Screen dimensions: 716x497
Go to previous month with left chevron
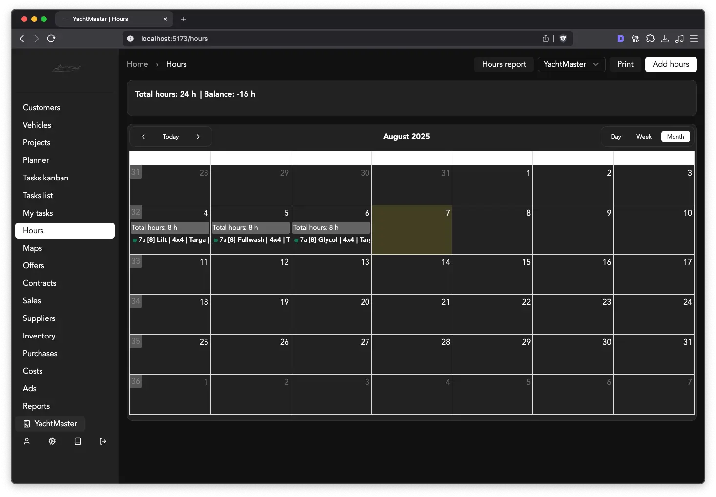(x=143, y=137)
